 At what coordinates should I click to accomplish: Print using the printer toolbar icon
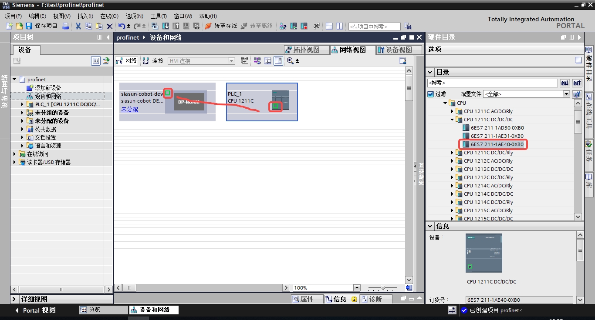pyautogui.click(x=66, y=26)
